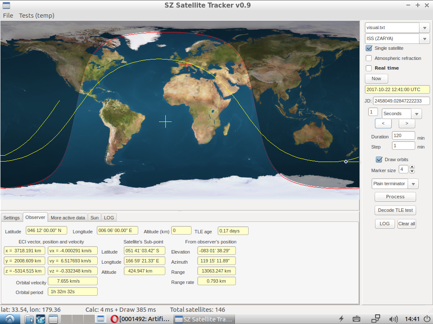The width and height of the screenshot is (433, 324).
Task: Click the TLE age field
Action: tap(233, 231)
